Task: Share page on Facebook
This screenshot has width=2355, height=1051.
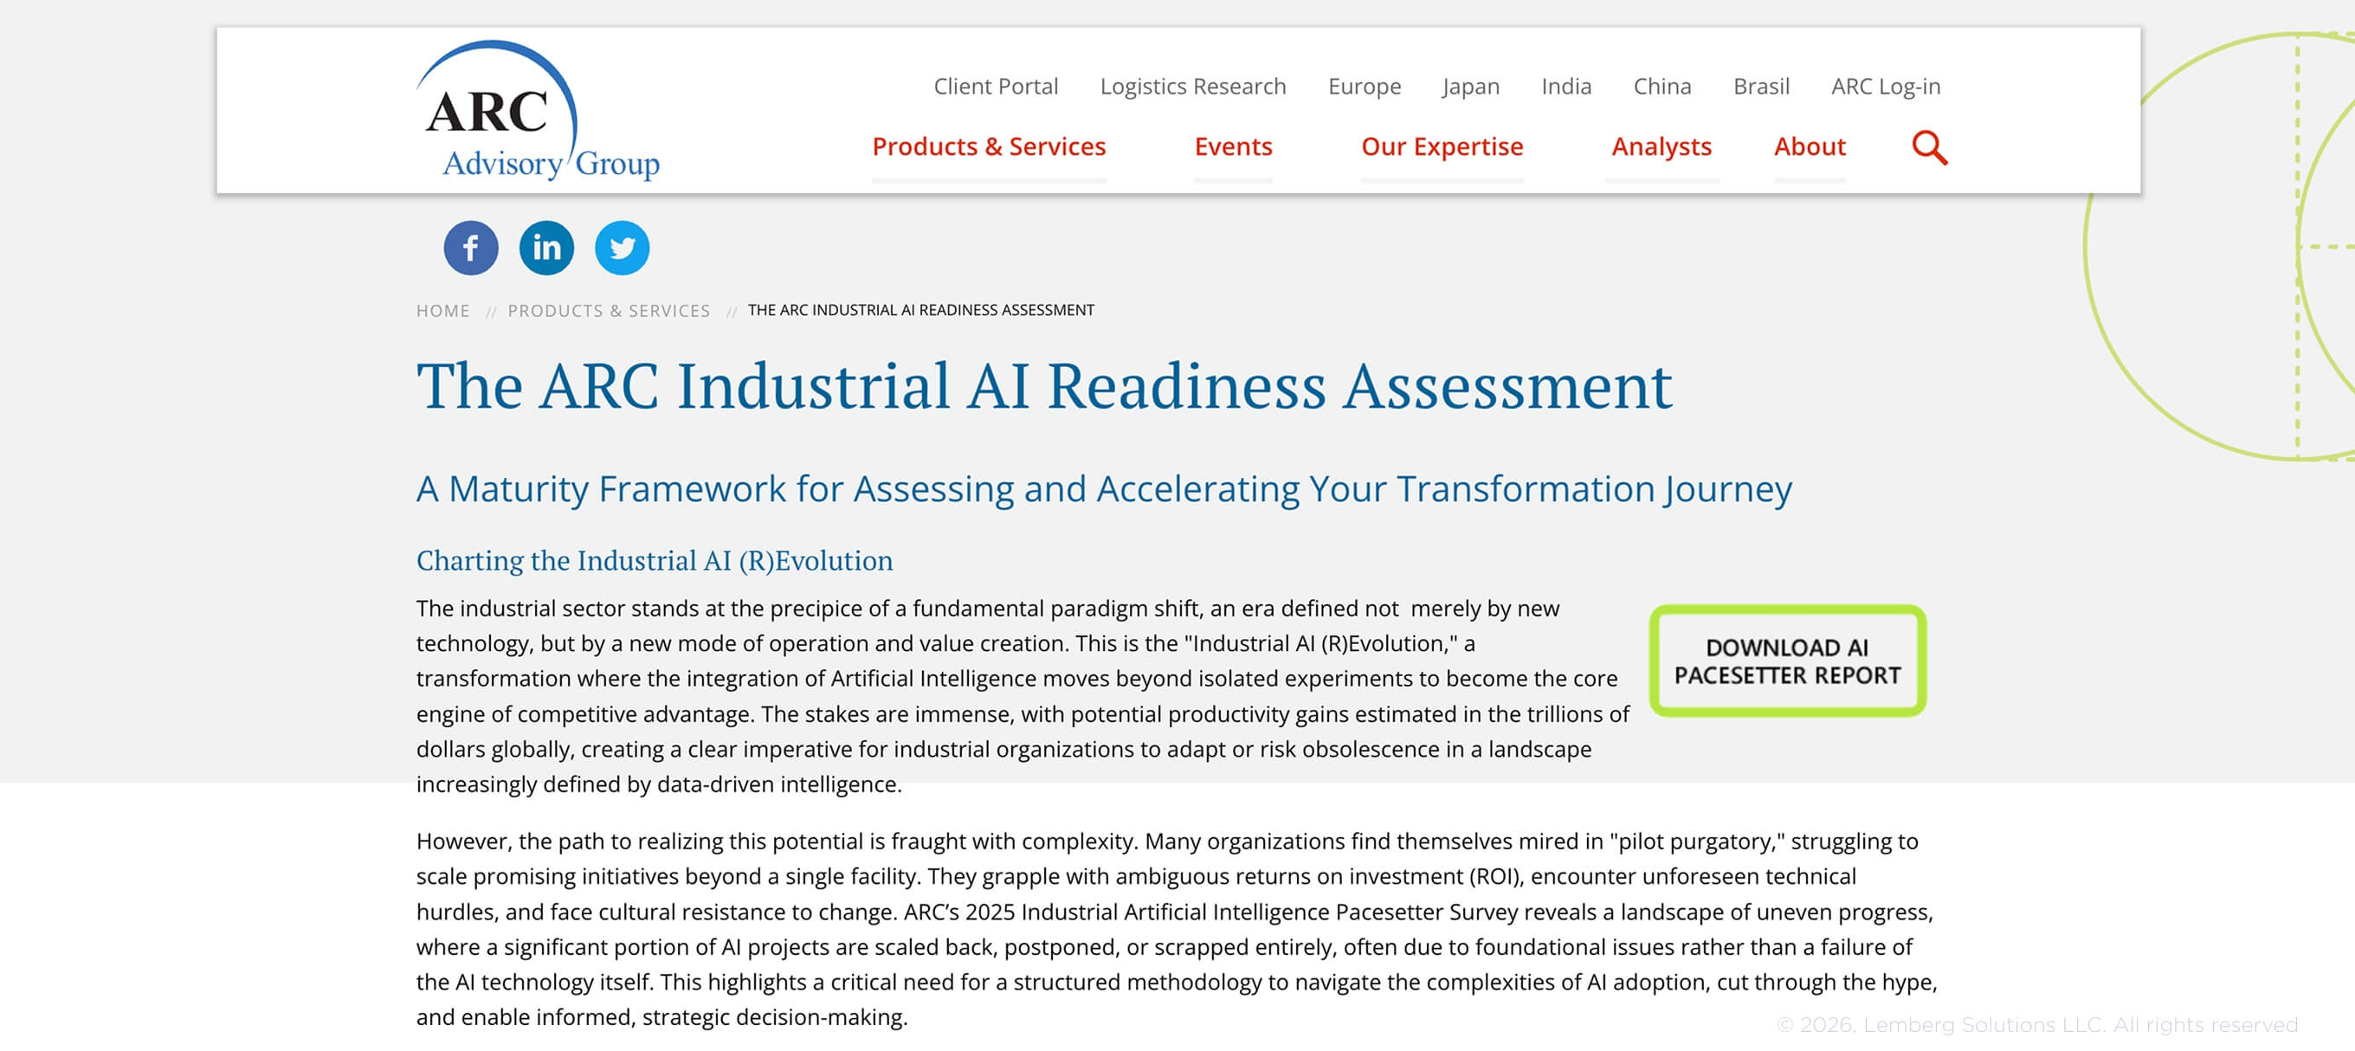Action: click(x=471, y=248)
